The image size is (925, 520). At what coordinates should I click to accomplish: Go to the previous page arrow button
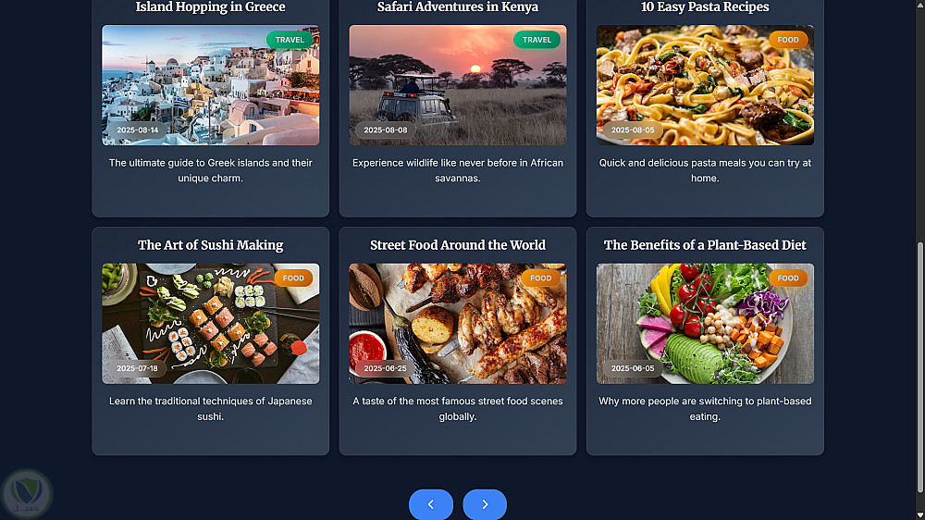click(x=431, y=504)
